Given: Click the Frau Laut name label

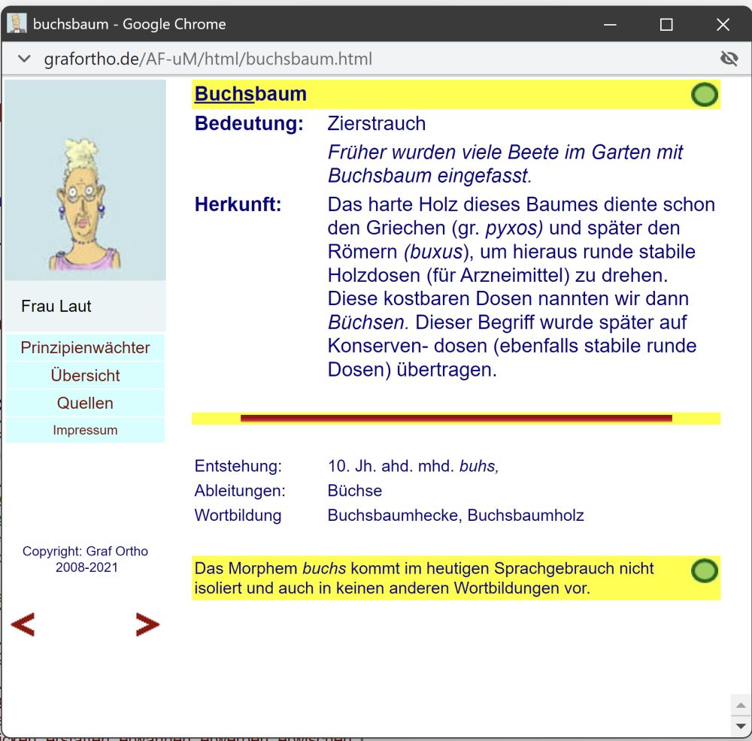Looking at the screenshot, I should coord(56,307).
